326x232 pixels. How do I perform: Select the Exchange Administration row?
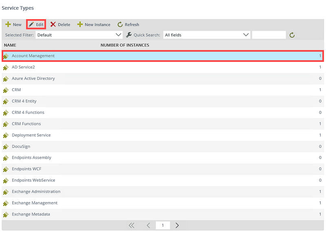163,191
